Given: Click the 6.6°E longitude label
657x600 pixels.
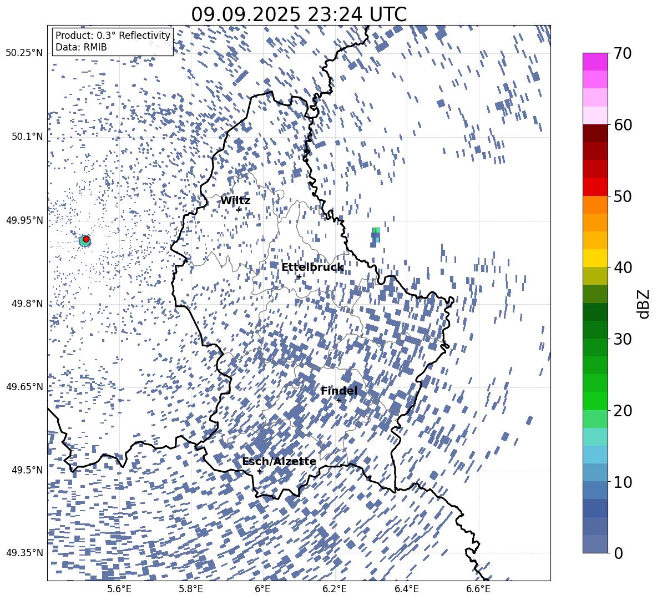Looking at the screenshot, I should pos(478,589).
